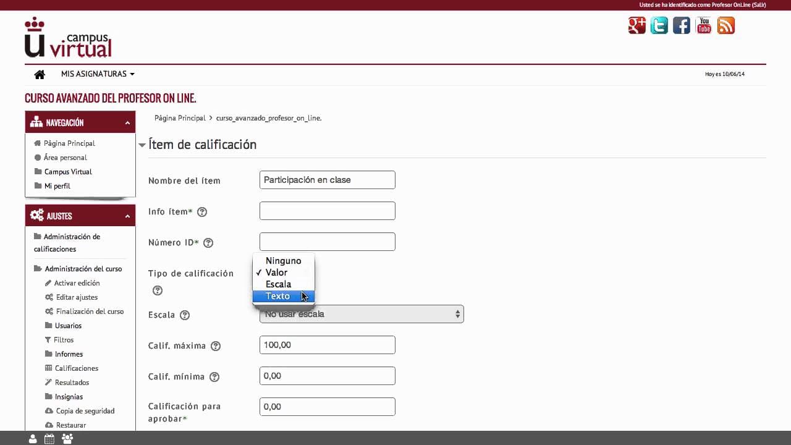This screenshot has height=445, width=791.
Task: Click the course title heading
Action: [x=111, y=99]
